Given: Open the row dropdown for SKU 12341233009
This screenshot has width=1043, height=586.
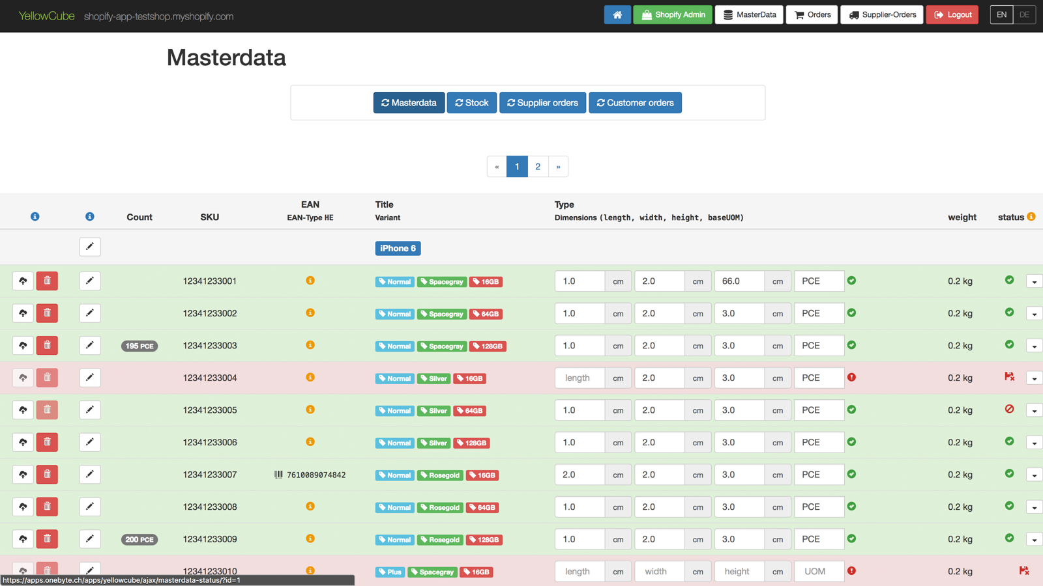Looking at the screenshot, I should click(x=1034, y=538).
